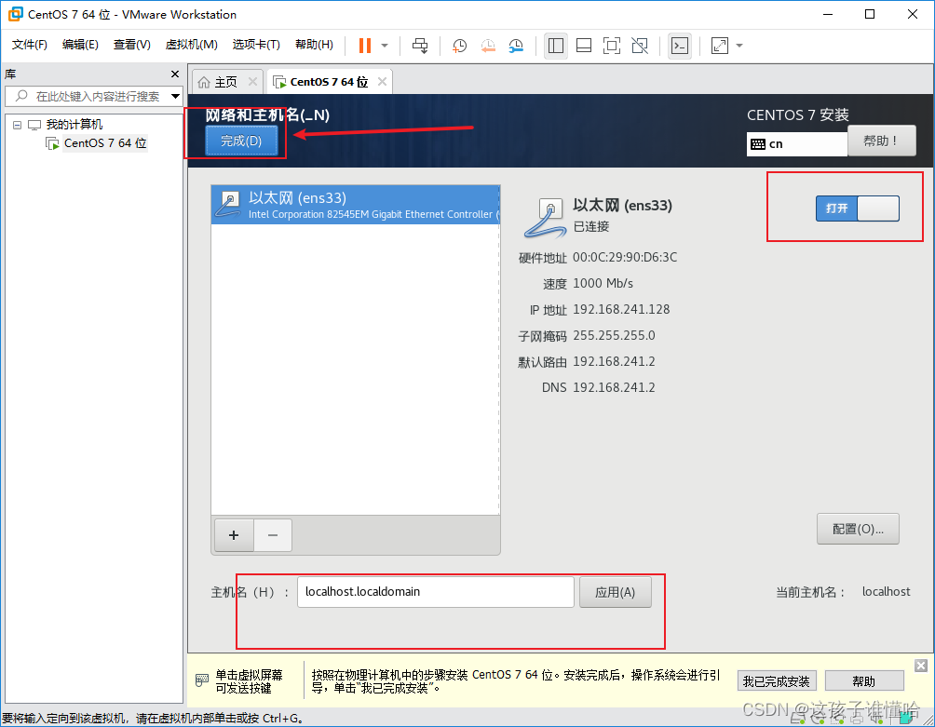The width and height of the screenshot is (935, 727).
Task: Open the 查看(V) menu
Action: [x=132, y=45]
